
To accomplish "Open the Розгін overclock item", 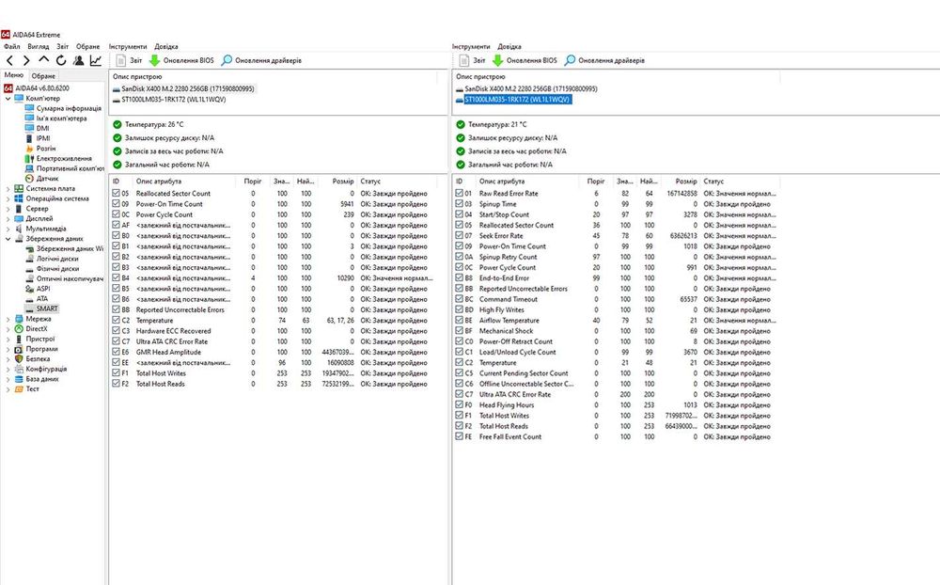I will pyautogui.click(x=45, y=149).
